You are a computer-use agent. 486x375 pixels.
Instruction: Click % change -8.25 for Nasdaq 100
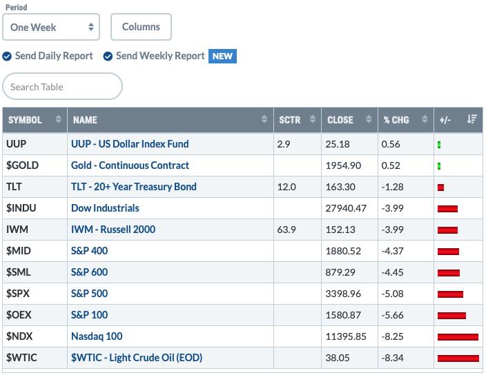[392, 336]
